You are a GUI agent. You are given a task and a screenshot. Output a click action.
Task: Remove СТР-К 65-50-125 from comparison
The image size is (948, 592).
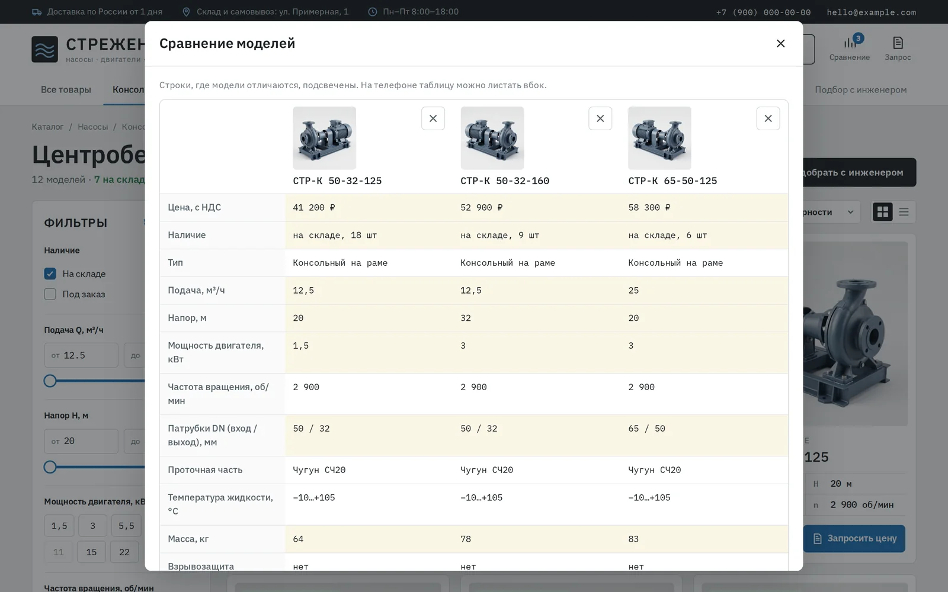(768, 118)
